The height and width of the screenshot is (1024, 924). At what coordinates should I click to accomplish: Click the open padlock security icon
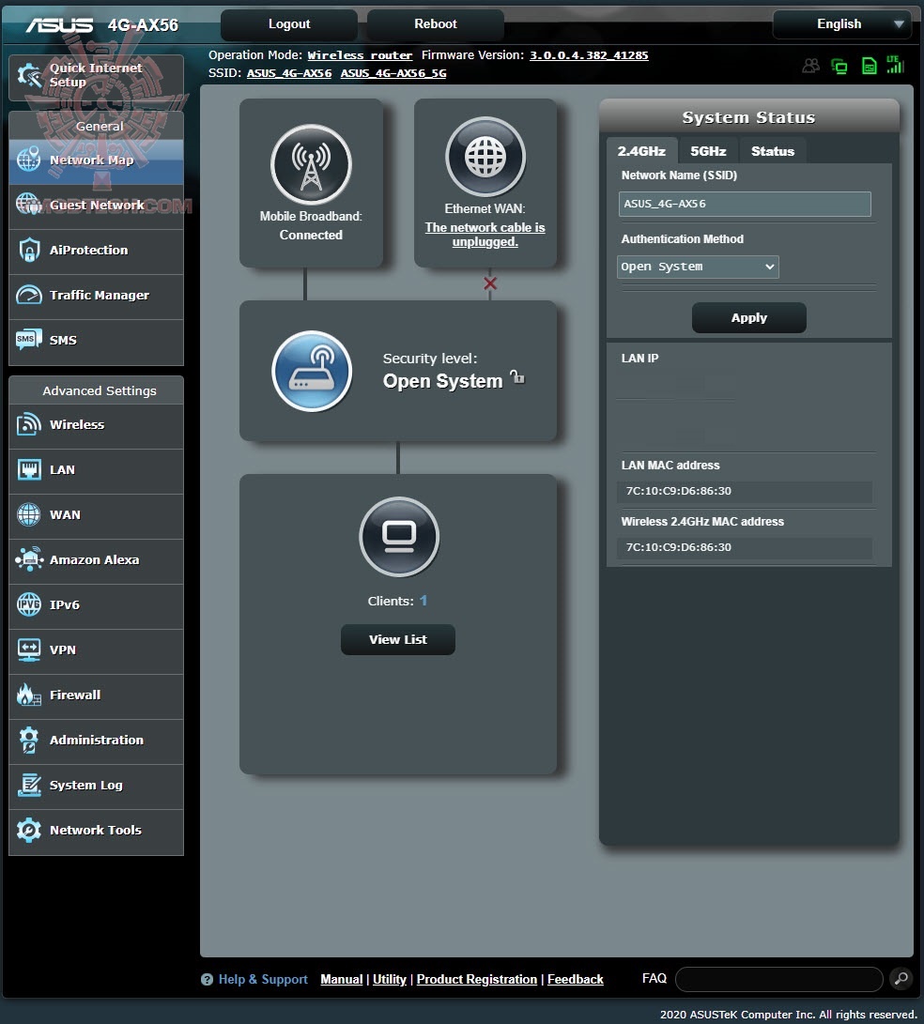(517, 376)
